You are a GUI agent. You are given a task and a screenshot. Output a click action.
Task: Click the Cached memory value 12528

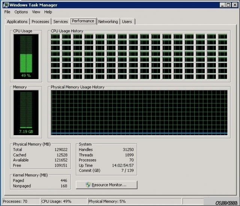pos(62,155)
